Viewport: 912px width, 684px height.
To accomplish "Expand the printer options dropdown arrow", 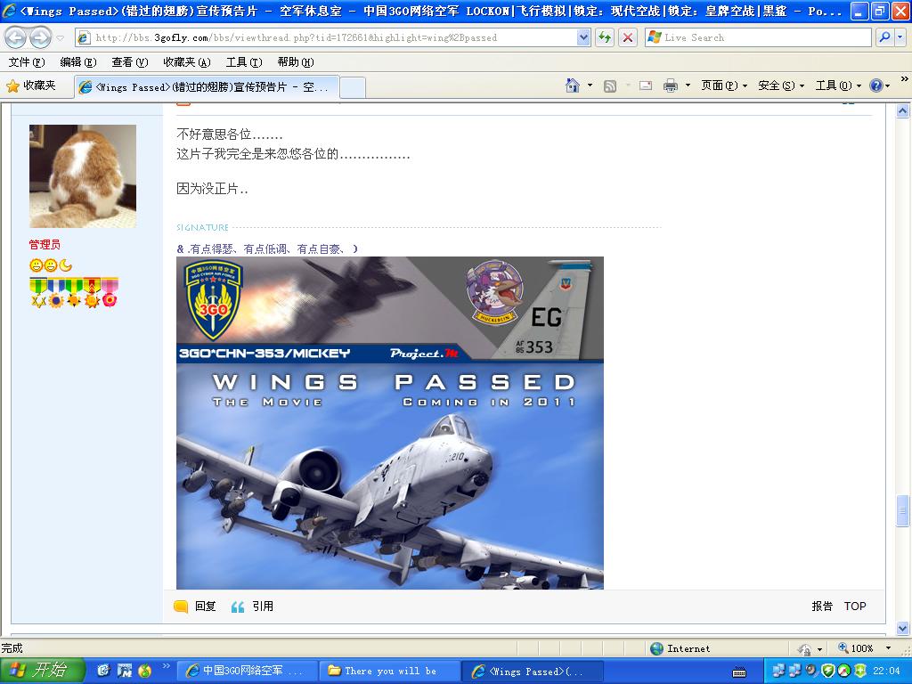I will (688, 86).
